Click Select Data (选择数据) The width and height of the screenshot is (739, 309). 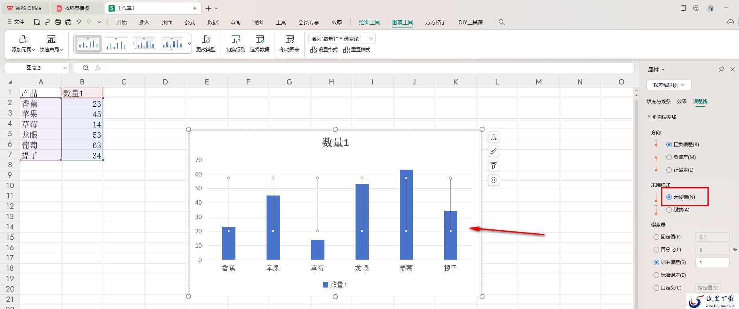(x=260, y=44)
